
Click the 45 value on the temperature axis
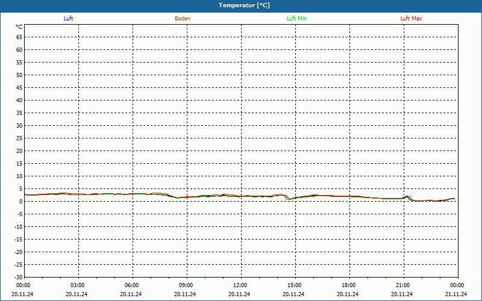[x=19, y=88]
